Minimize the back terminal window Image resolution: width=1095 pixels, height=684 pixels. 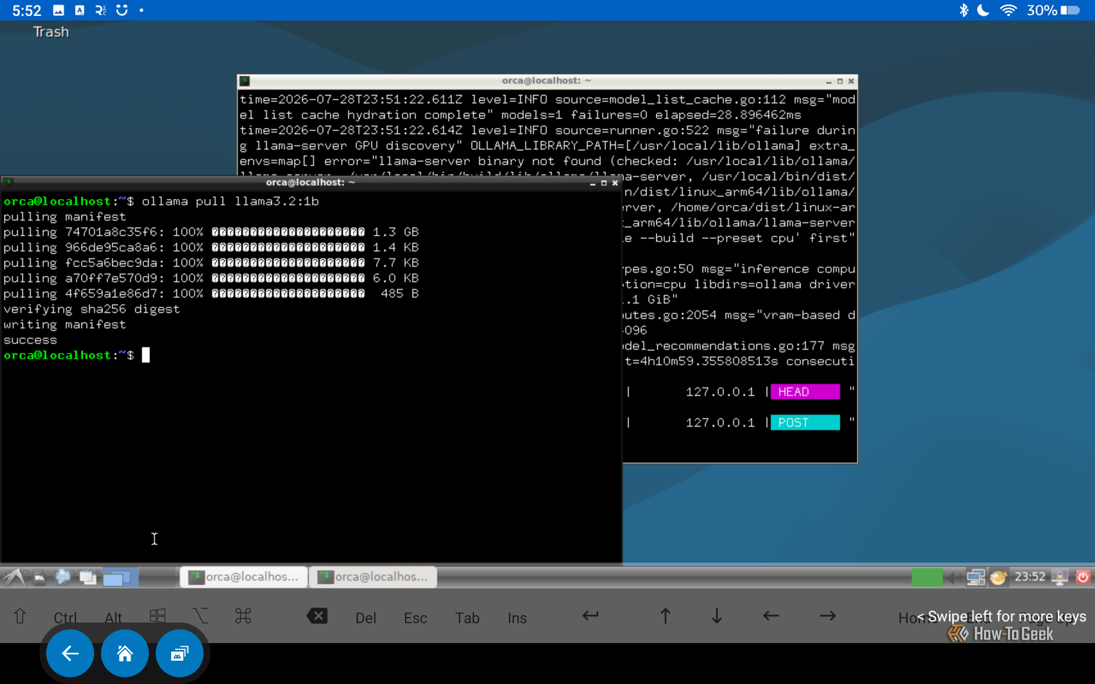pyautogui.click(x=829, y=82)
